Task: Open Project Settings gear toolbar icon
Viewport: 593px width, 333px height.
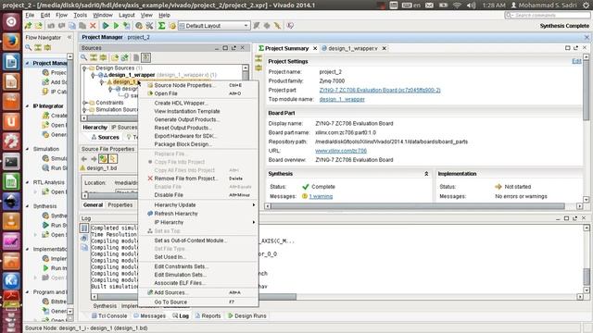Action: tap(139, 26)
